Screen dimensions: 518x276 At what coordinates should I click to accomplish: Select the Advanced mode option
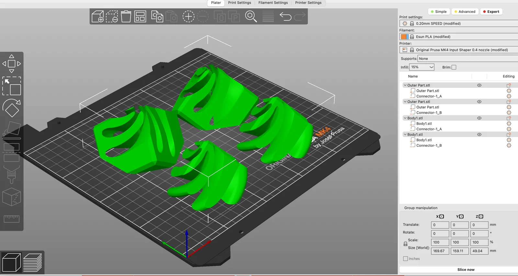click(465, 12)
